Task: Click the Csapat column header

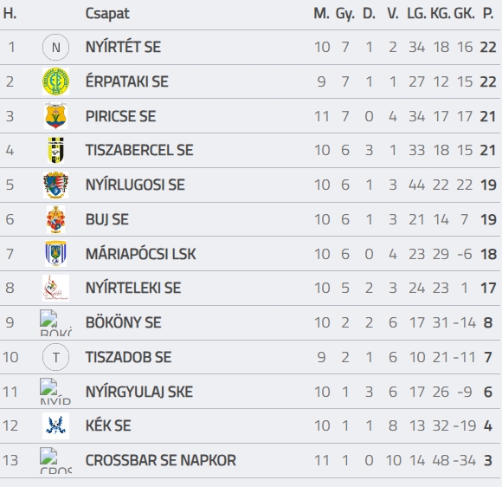Action: [107, 14]
